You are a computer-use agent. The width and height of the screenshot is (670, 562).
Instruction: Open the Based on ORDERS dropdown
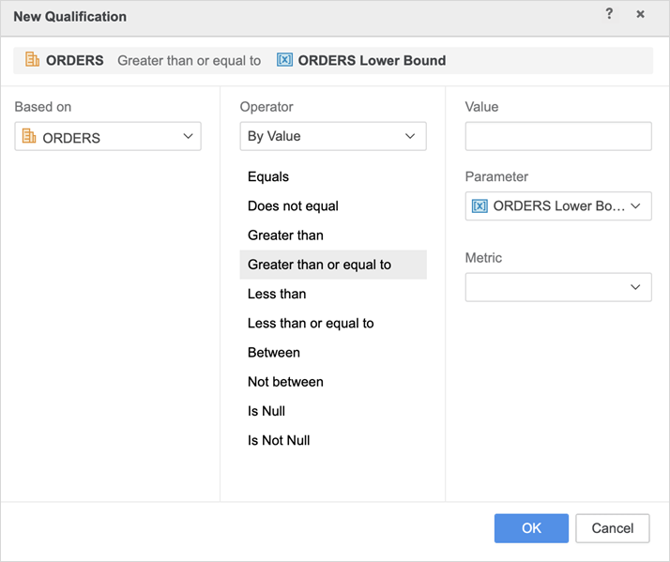[x=188, y=137]
